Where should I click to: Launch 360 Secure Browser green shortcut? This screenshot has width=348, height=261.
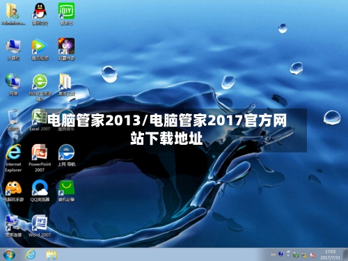coord(40,87)
